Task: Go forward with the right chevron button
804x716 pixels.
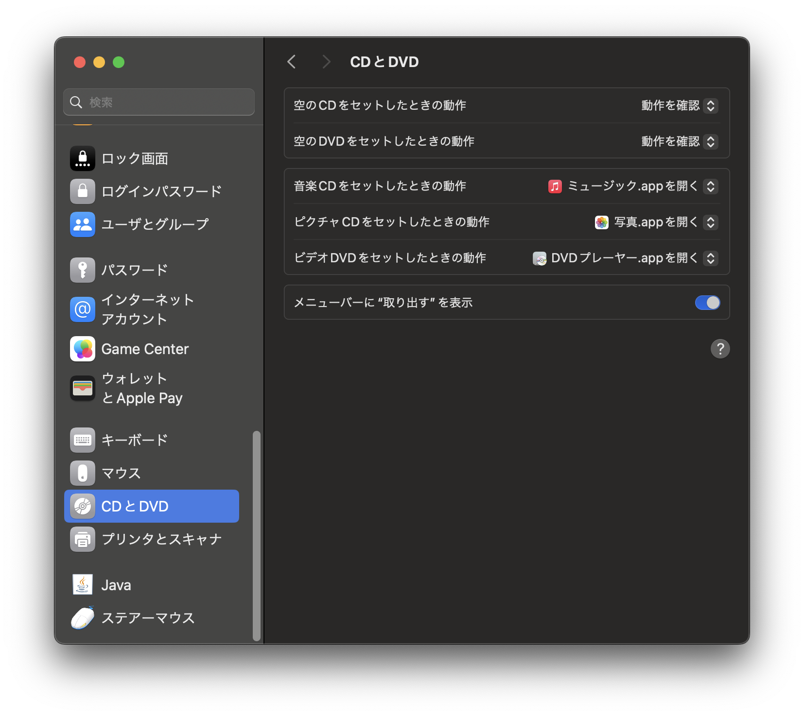Action: pos(326,62)
